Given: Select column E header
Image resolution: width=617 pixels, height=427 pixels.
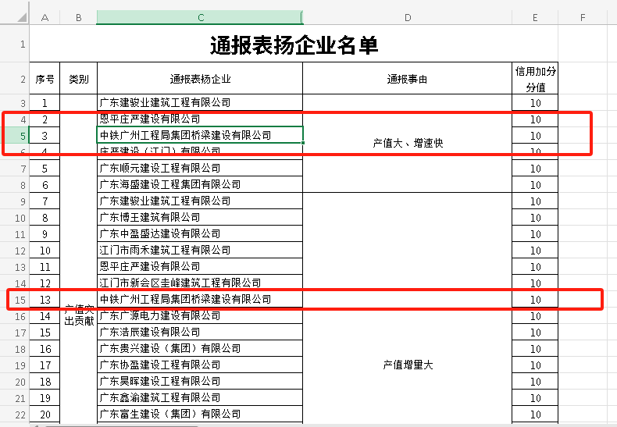Looking at the screenshot, I should point(535,17).
